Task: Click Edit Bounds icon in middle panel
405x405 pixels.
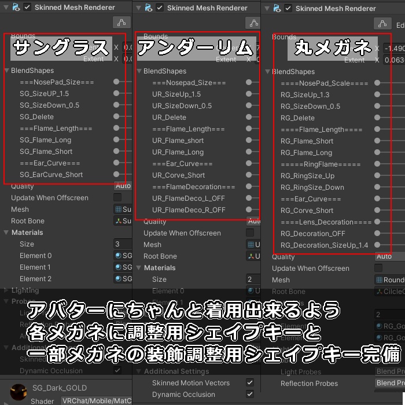Action: point(253,23)
